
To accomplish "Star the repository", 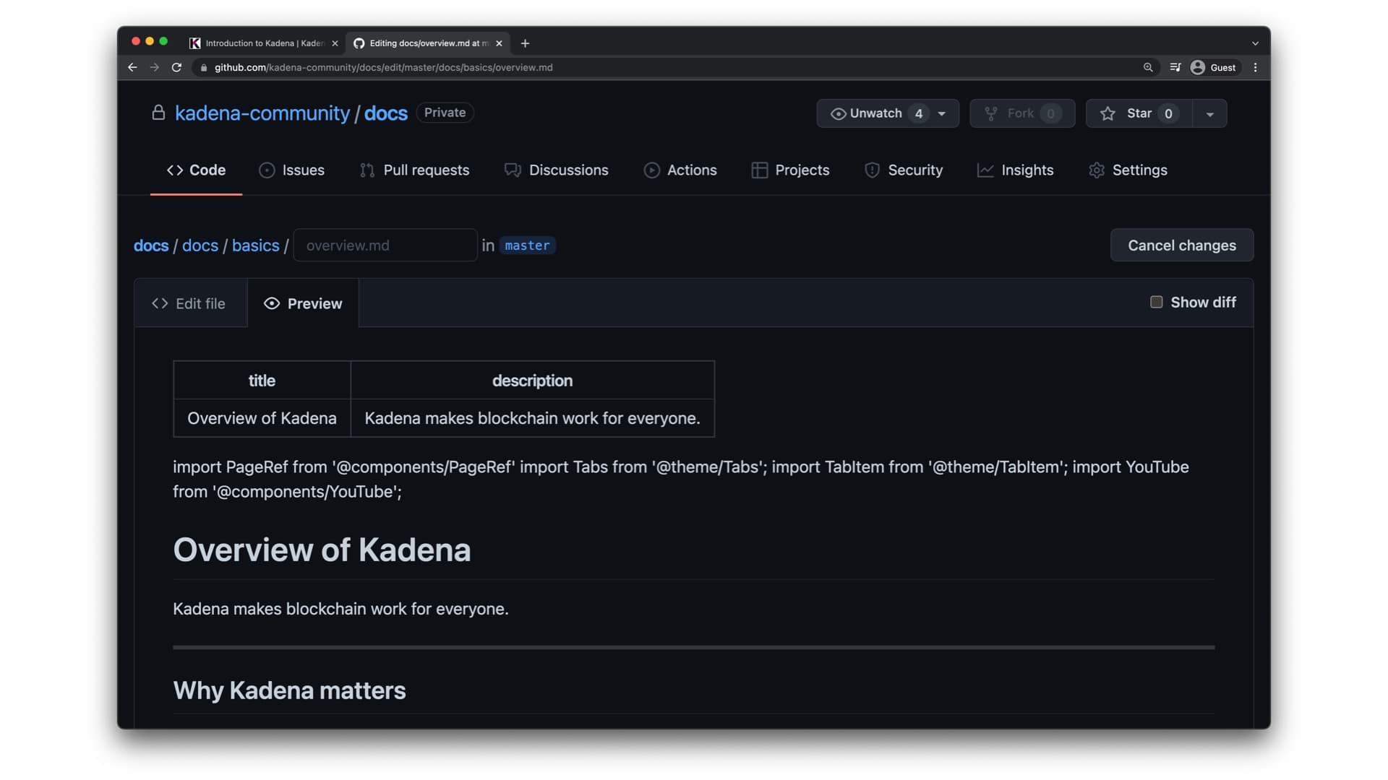I will [1139, 113].
